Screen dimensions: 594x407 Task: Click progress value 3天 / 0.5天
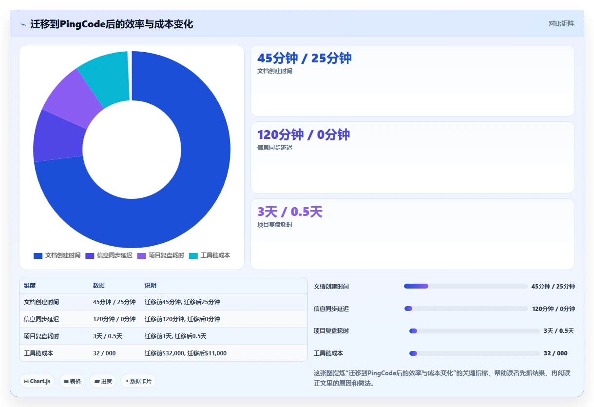559,331
